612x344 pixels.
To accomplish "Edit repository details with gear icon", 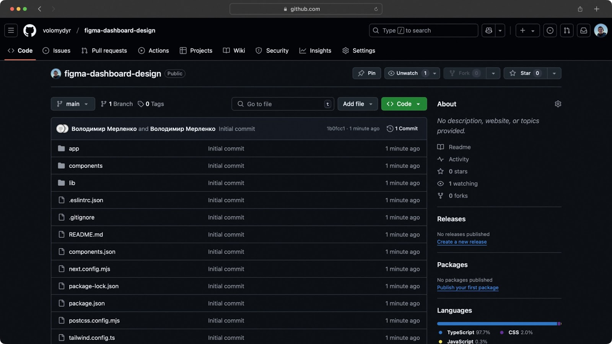I will pos(558,104).
